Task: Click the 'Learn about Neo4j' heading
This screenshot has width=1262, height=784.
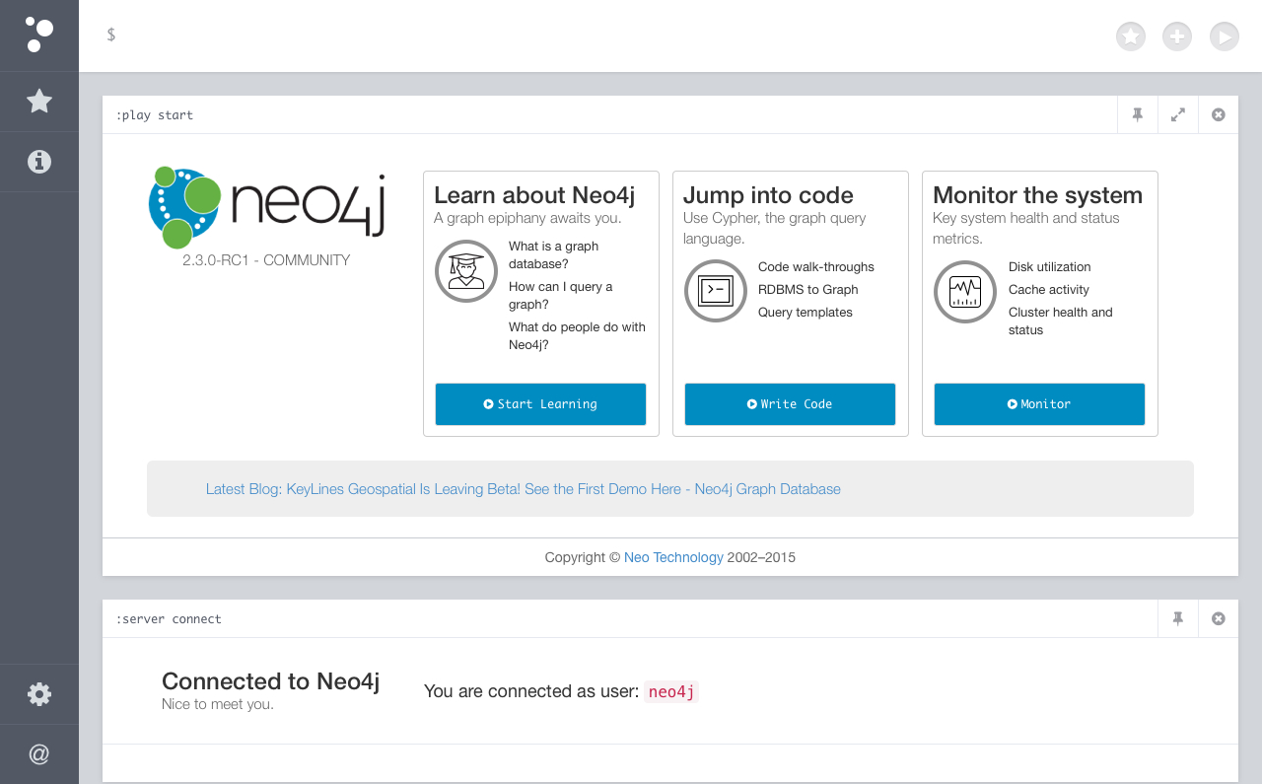Action: 534,195
